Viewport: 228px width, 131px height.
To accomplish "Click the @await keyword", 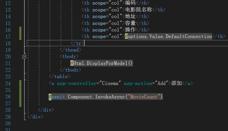I will coord(59,97).
